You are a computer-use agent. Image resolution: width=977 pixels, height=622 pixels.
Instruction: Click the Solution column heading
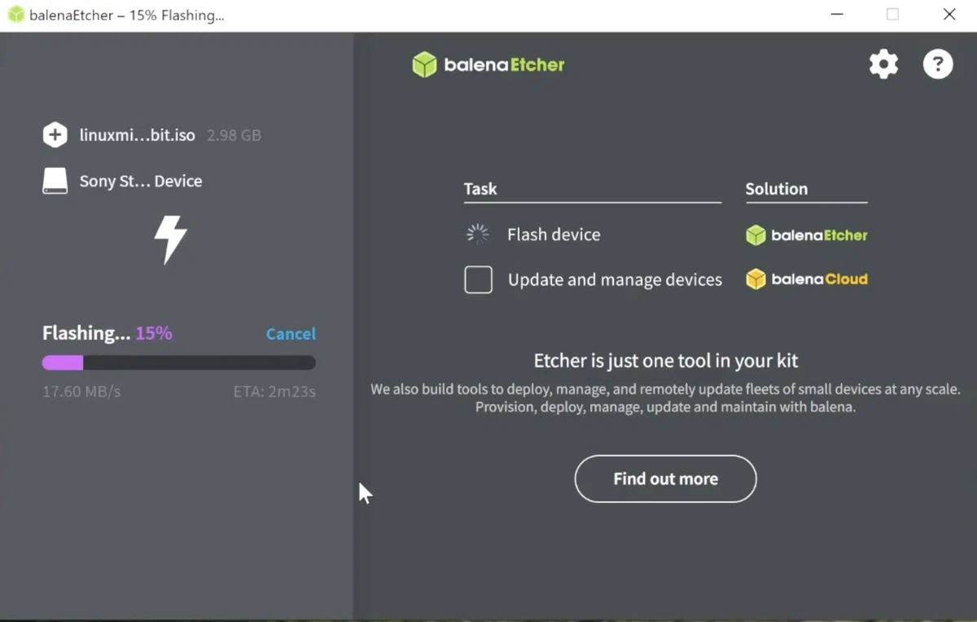(777, 189)
